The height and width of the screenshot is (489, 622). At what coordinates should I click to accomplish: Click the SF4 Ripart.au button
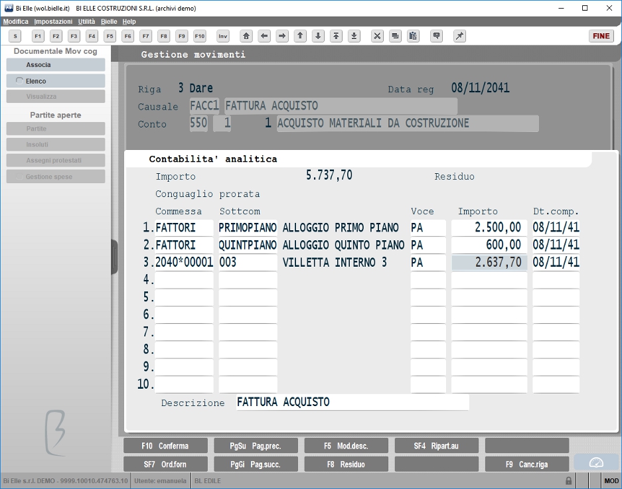point(437,446)
